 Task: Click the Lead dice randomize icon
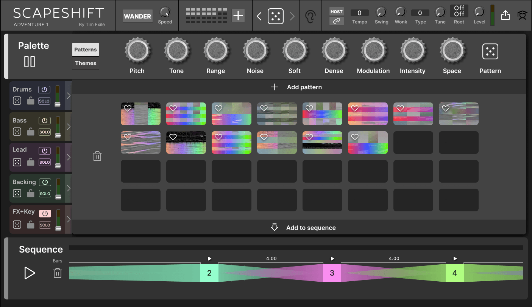point(17,162)
